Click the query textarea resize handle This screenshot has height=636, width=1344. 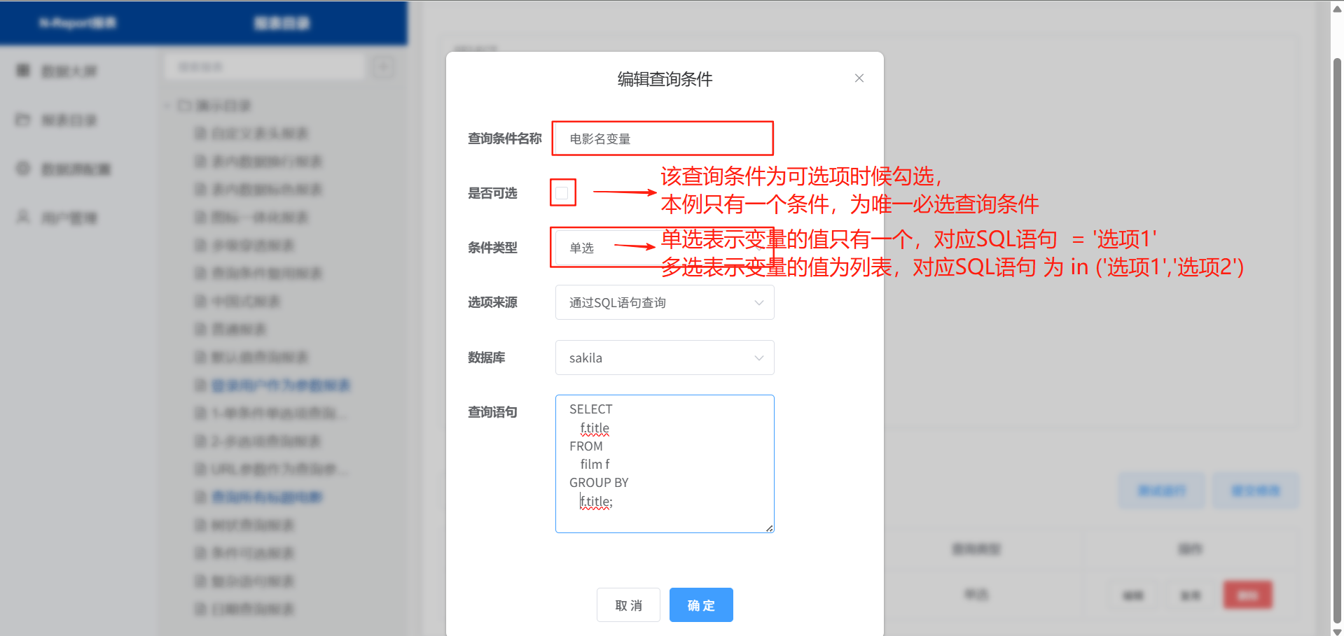(x=770, y=528)
